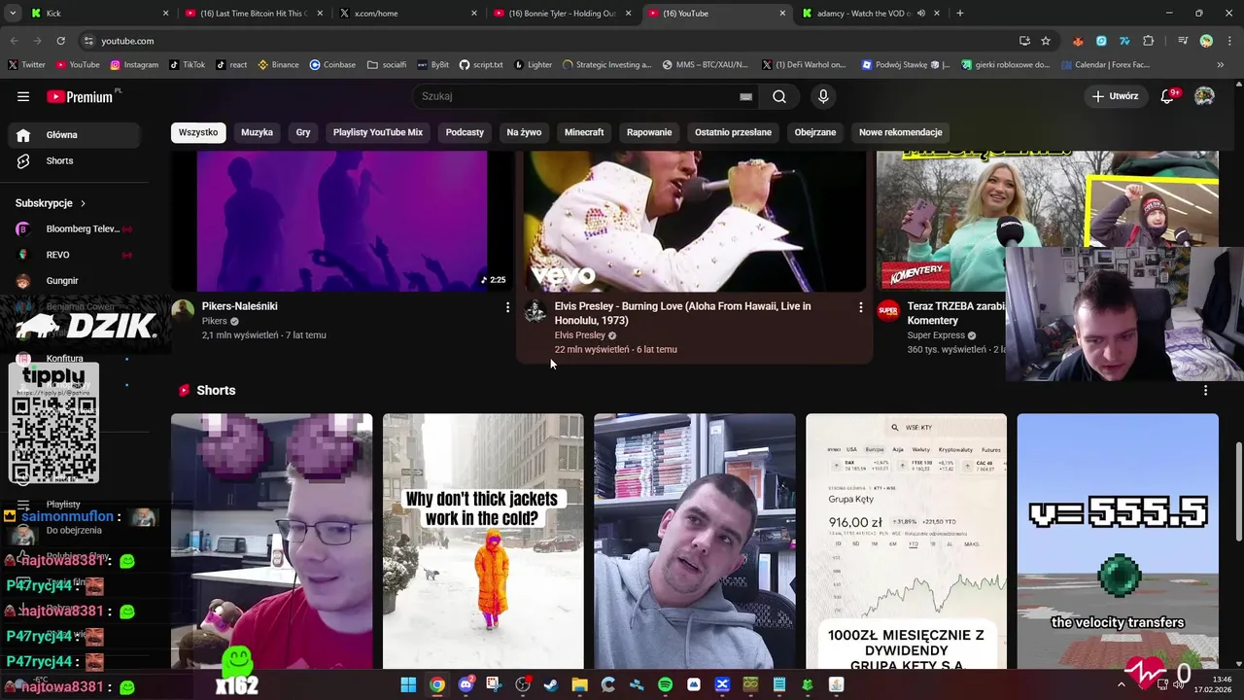
Task: Open the Twitter bookmark
Action: coord(26,65)
